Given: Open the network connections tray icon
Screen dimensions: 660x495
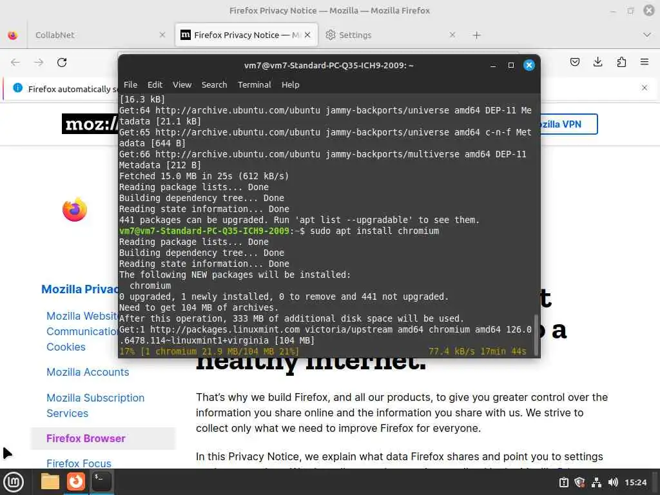Looking at the screenshot, I should tap(596, 482).
